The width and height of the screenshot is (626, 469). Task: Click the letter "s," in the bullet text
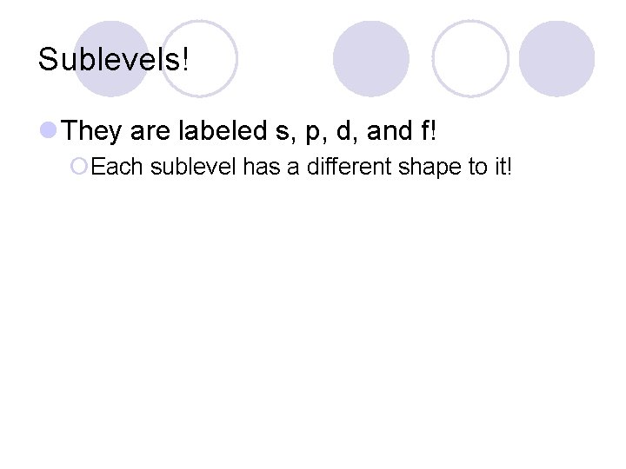pyautogui.click(x=286, y=132)
